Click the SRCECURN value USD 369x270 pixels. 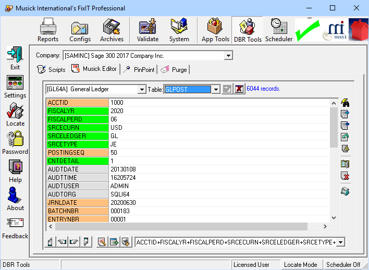116,128
